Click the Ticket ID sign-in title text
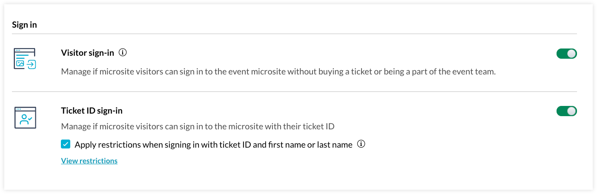 coord(92,111)
